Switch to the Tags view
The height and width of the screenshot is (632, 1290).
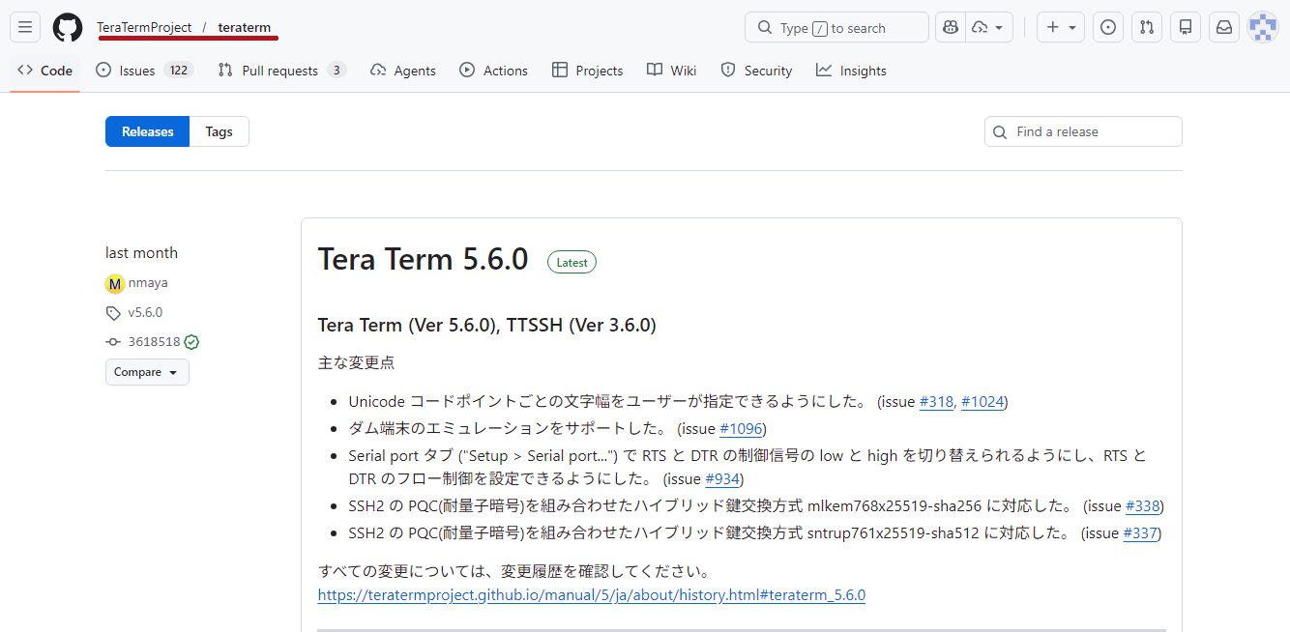pyautogui.click(x=219, y=131)
